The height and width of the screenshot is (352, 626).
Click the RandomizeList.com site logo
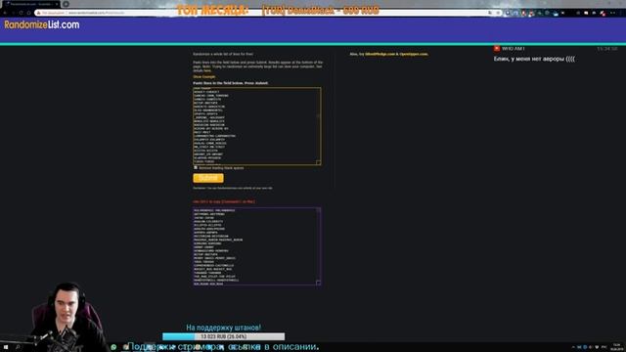(x=42, y=24)
